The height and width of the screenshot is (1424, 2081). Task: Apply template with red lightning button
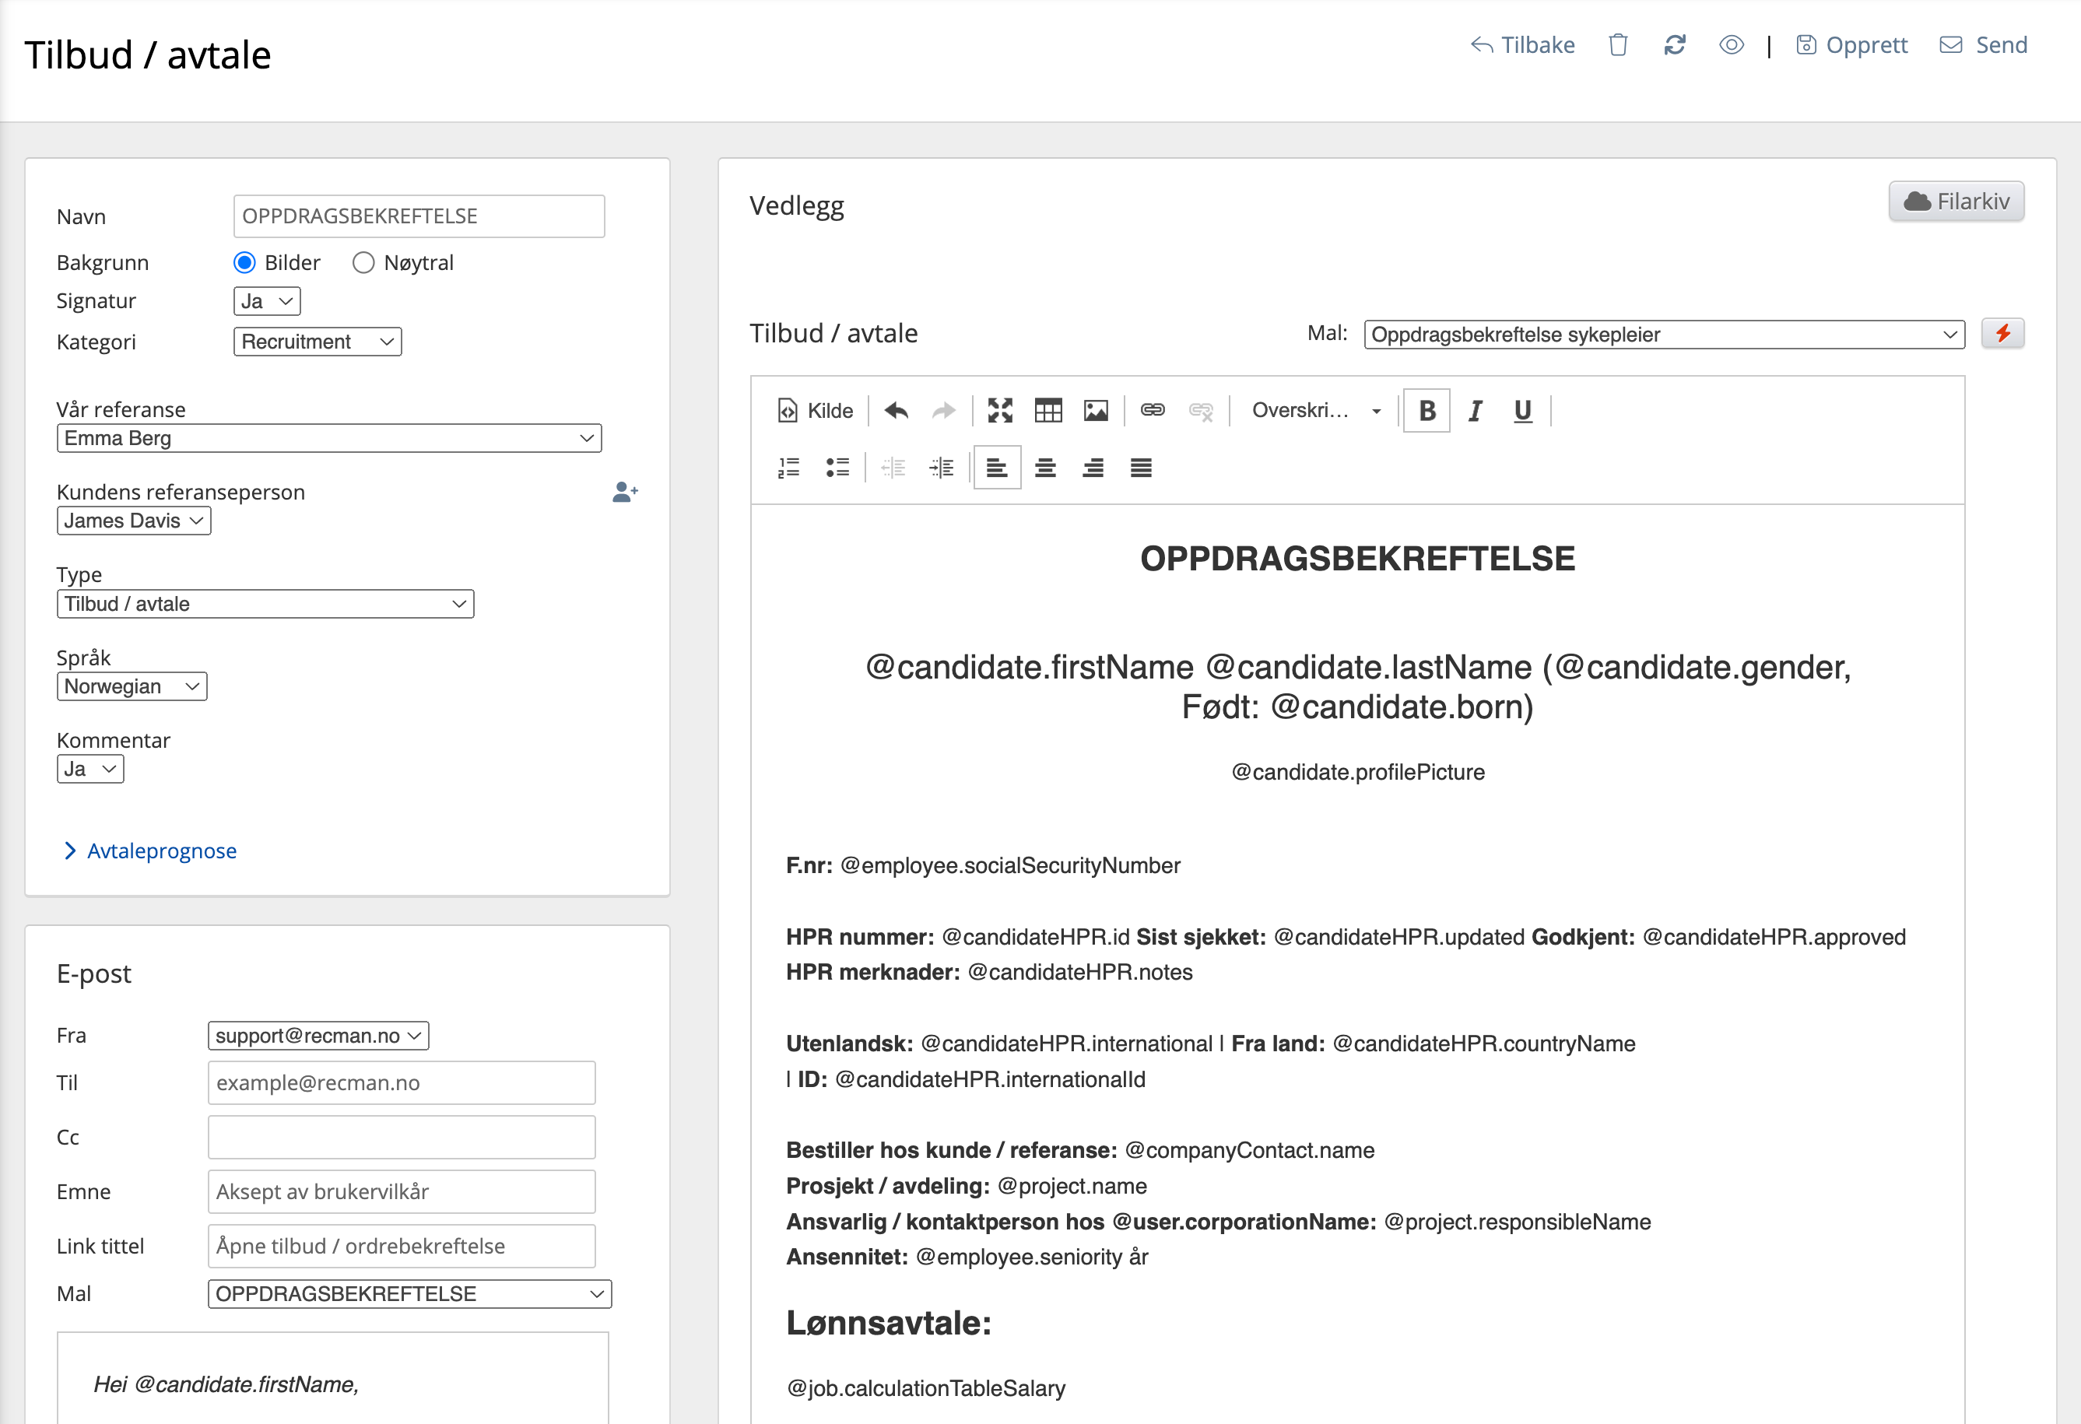[x=2002, y=334]
